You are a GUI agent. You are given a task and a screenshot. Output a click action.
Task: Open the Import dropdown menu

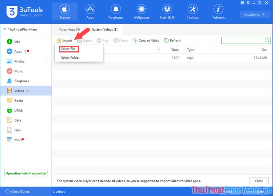(x=64, y=41)
